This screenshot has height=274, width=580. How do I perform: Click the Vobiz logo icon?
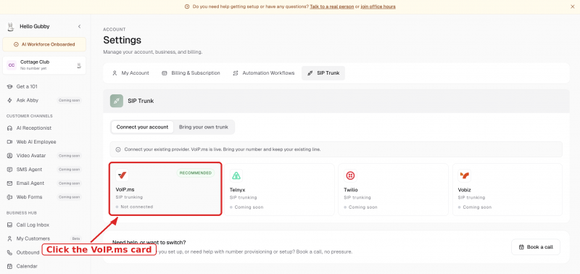click(464, 175)
